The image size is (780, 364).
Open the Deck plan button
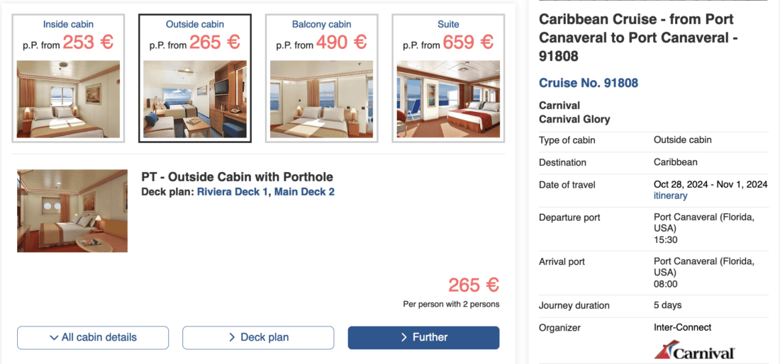point(258,338)
